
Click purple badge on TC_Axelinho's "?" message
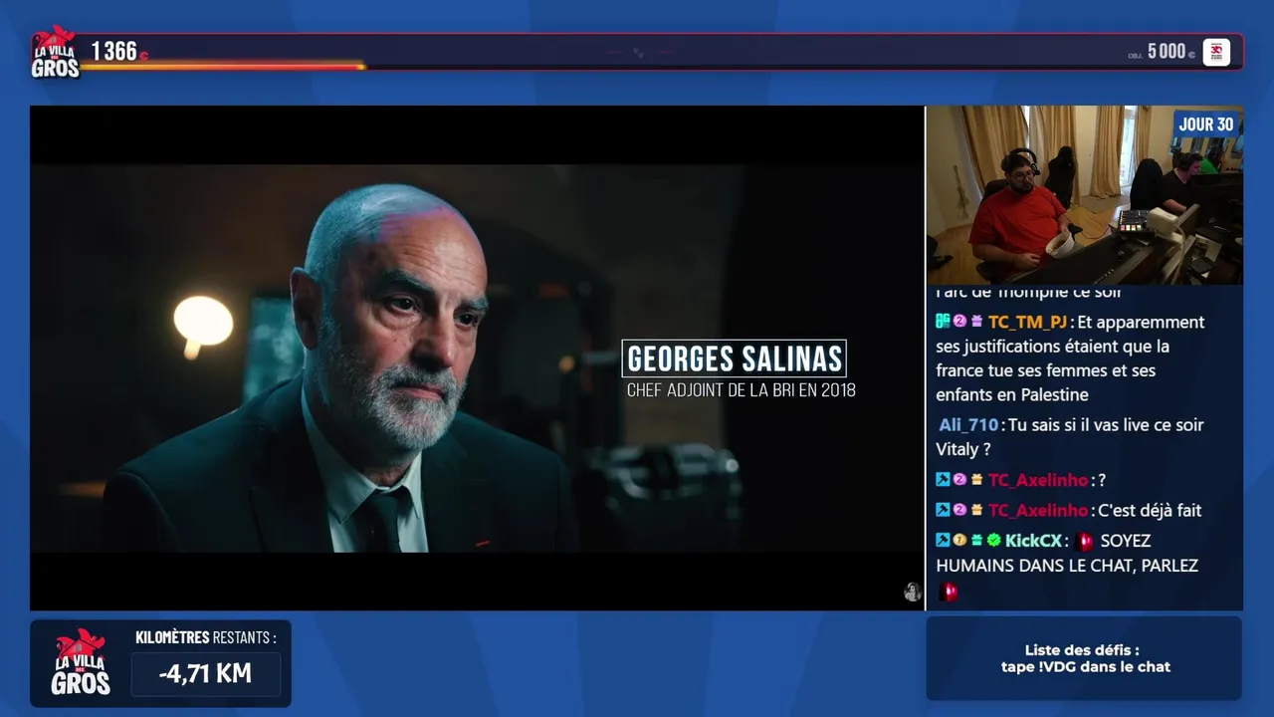[x=959, y=480]
